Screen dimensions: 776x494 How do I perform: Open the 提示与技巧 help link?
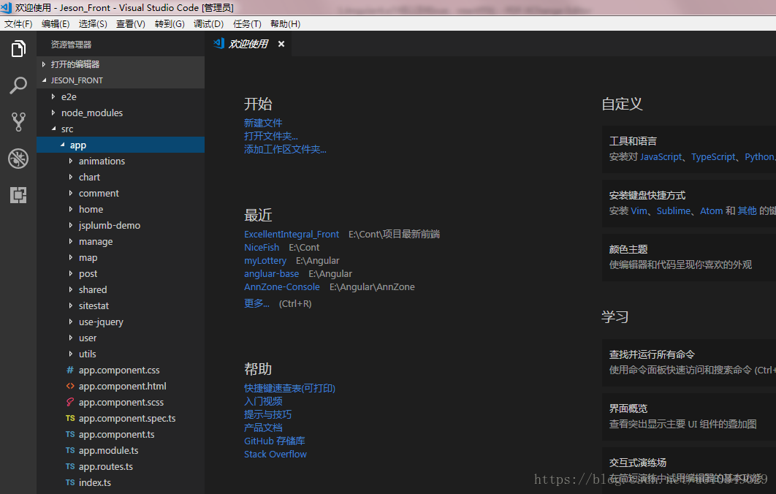tap(267, 414)
